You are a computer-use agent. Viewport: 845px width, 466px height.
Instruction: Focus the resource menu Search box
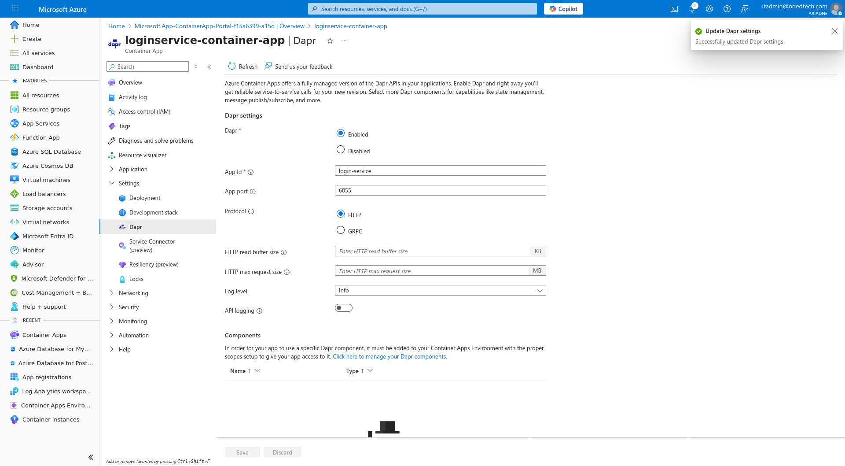147,67
